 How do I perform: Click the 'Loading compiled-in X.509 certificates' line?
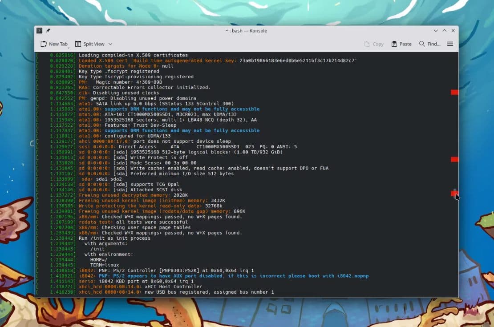pos(127,55)
